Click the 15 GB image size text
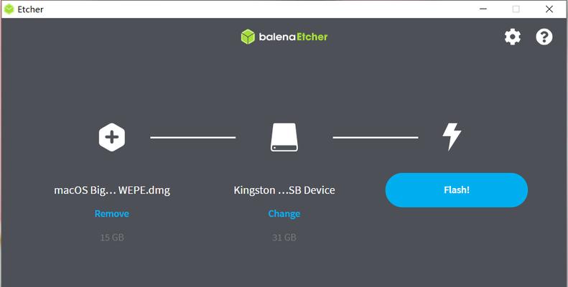The width and height of the screenshot is (568, 287). click(x=112, y=237)
